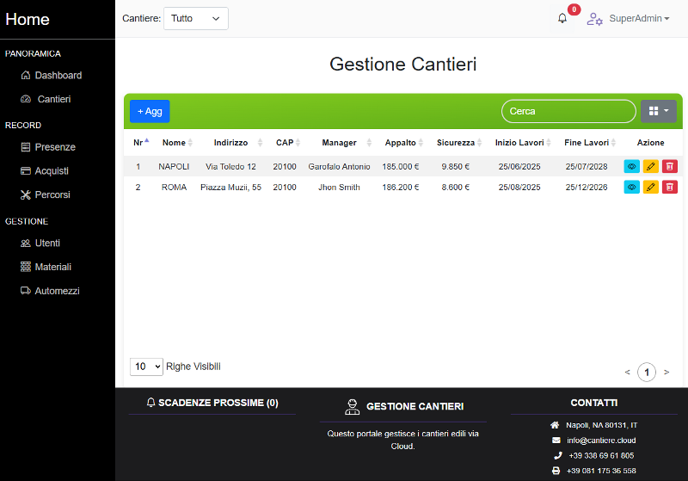Click Piazza Muzii, 55 address cell

[230, 188]
